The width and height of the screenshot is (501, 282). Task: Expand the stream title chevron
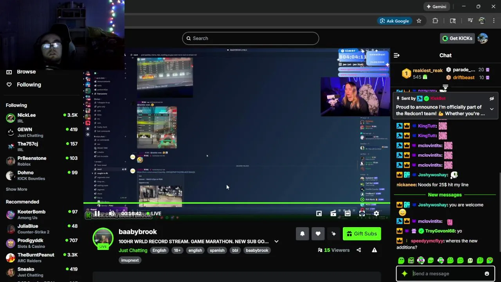click(x=276, y=242)
